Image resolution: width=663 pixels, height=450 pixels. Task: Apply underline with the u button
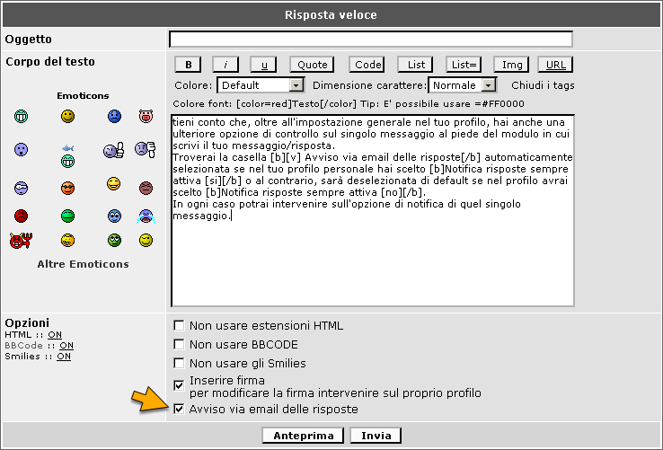click(x=263, y=65)
